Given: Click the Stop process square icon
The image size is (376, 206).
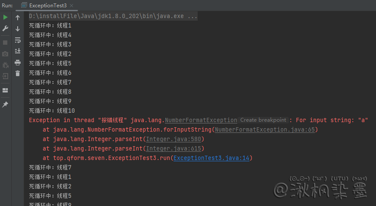Looking at the screenshot, I should pyautogui.click(x=5, y=43).
